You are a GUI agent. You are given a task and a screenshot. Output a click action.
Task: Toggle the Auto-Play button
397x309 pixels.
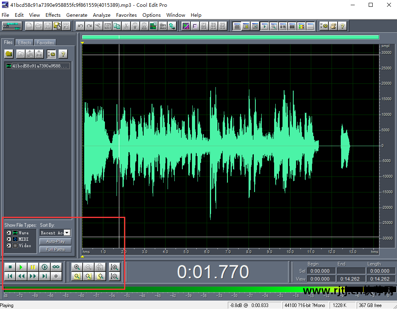(x=55, y=242)
